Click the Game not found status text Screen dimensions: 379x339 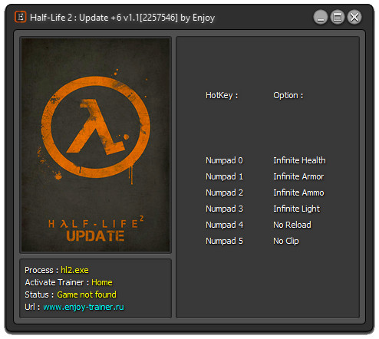click(87, 295)
